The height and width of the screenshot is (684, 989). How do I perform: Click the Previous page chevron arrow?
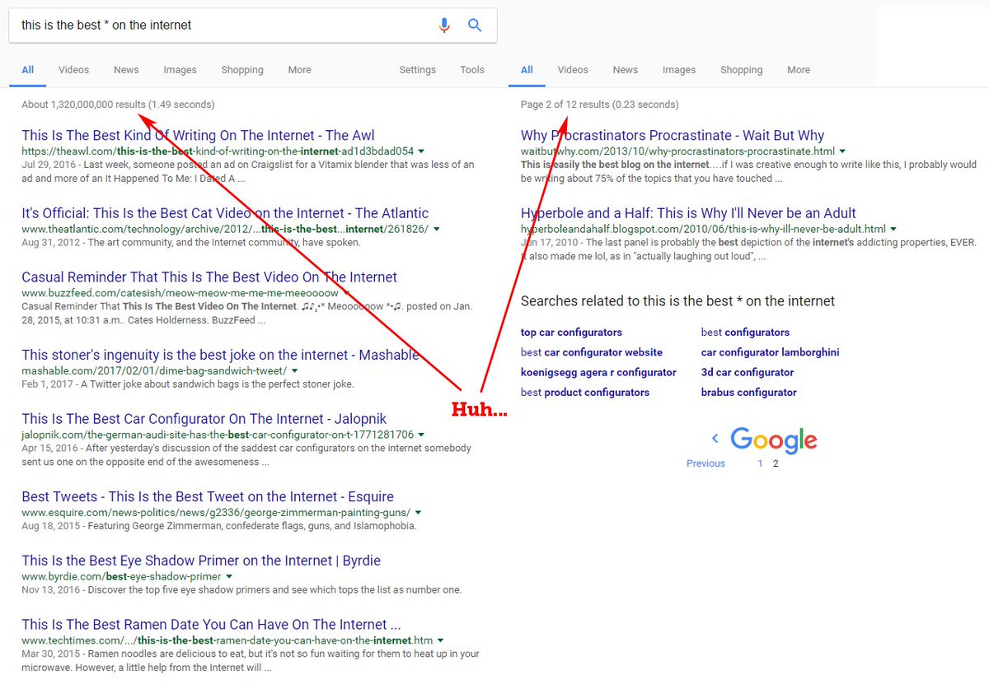point(715,439)
